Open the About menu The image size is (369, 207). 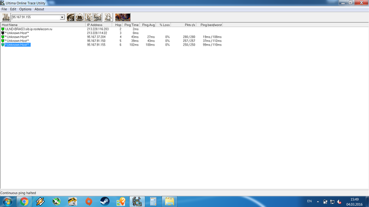click(x=39, y=9)
